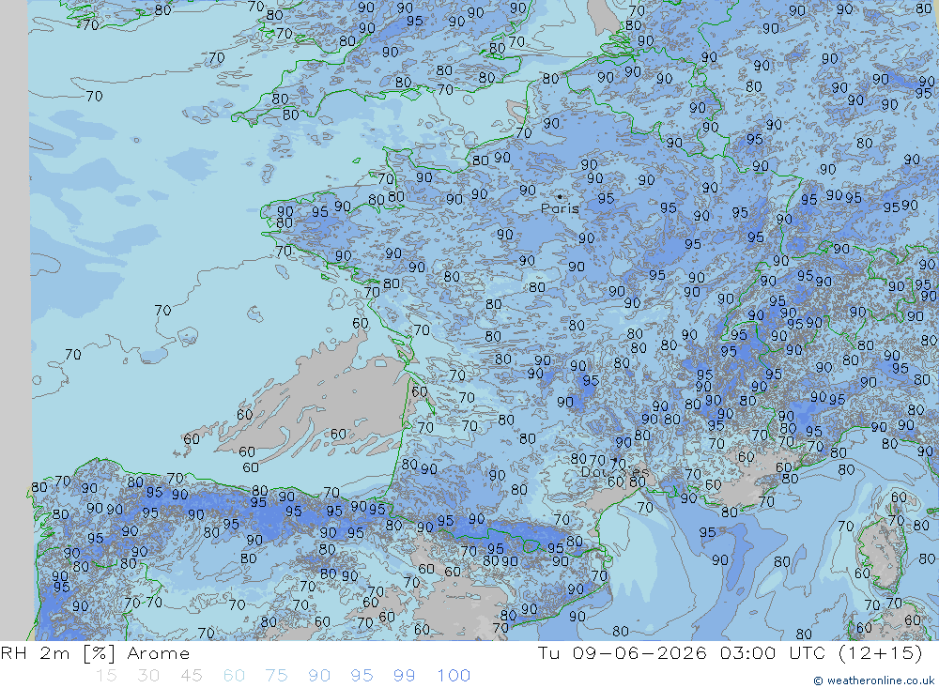Screen dimensions: 939x688
Task: Select the Paris city label
Action: click(x=560, y=208)
